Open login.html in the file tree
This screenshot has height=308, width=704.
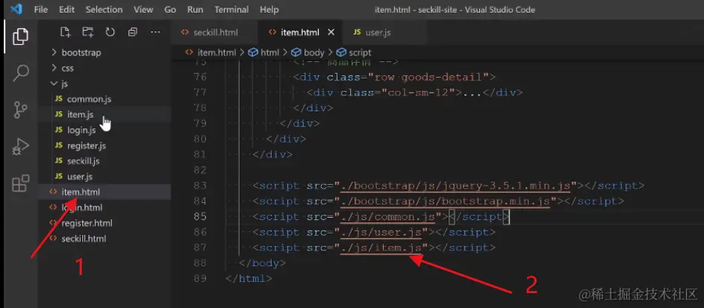(x=81, y=207)
